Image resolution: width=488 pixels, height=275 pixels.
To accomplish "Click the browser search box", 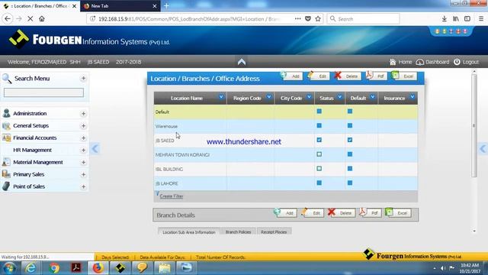I will 363,18.
